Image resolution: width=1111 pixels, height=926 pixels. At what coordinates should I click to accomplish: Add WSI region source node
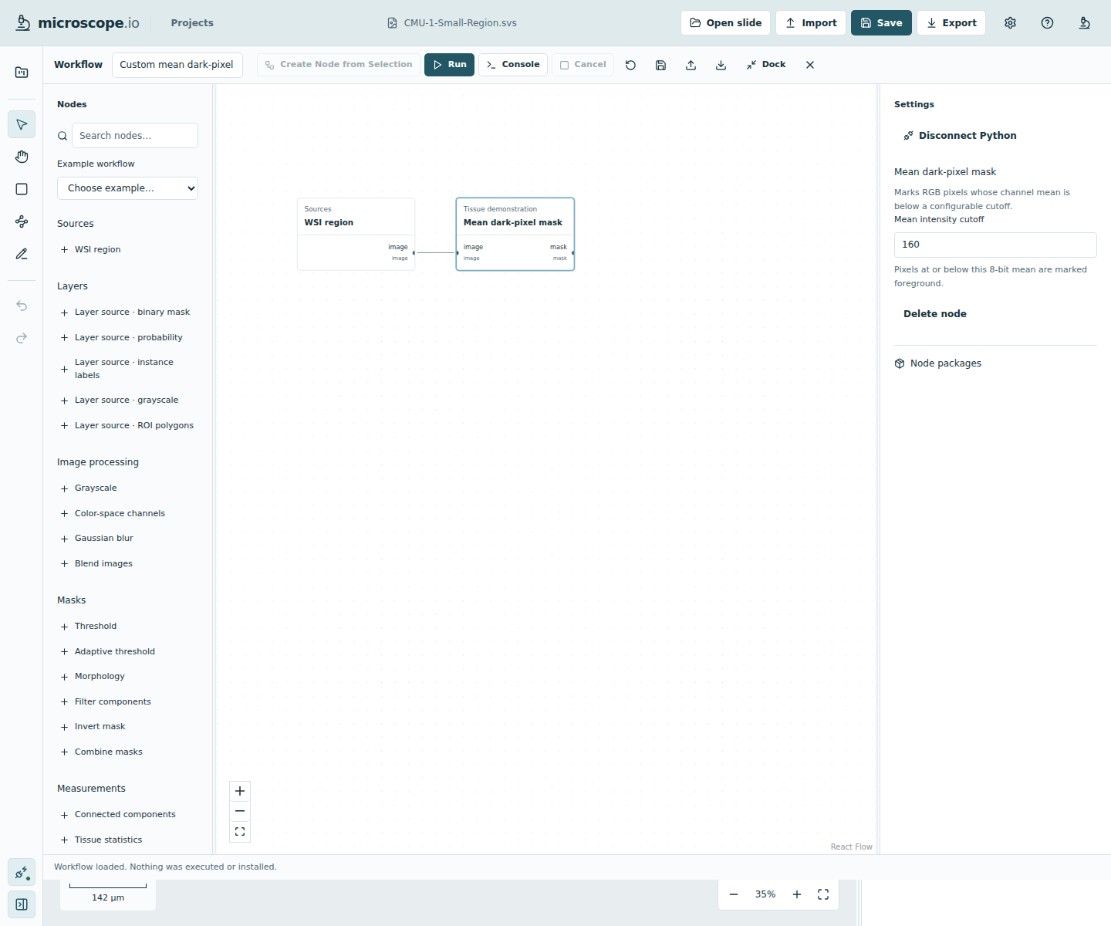[127, 249]
